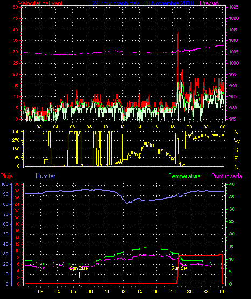Click the 'S' compass direction label
Screen dimensions: 251x299
coord(236,150)
